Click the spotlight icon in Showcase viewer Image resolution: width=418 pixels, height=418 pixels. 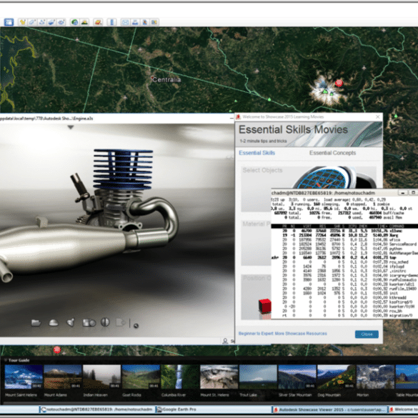click(71, 322)
